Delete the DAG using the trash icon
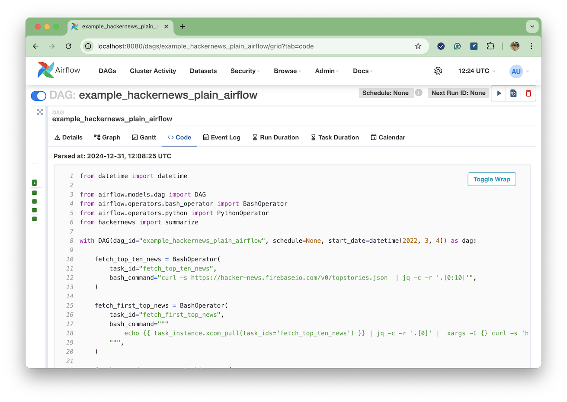567x402 pixels. coord(528,93)
